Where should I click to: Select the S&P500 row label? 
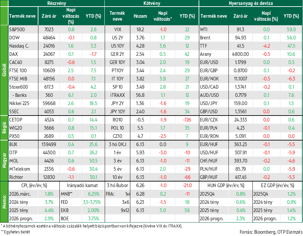coord(17,30)
